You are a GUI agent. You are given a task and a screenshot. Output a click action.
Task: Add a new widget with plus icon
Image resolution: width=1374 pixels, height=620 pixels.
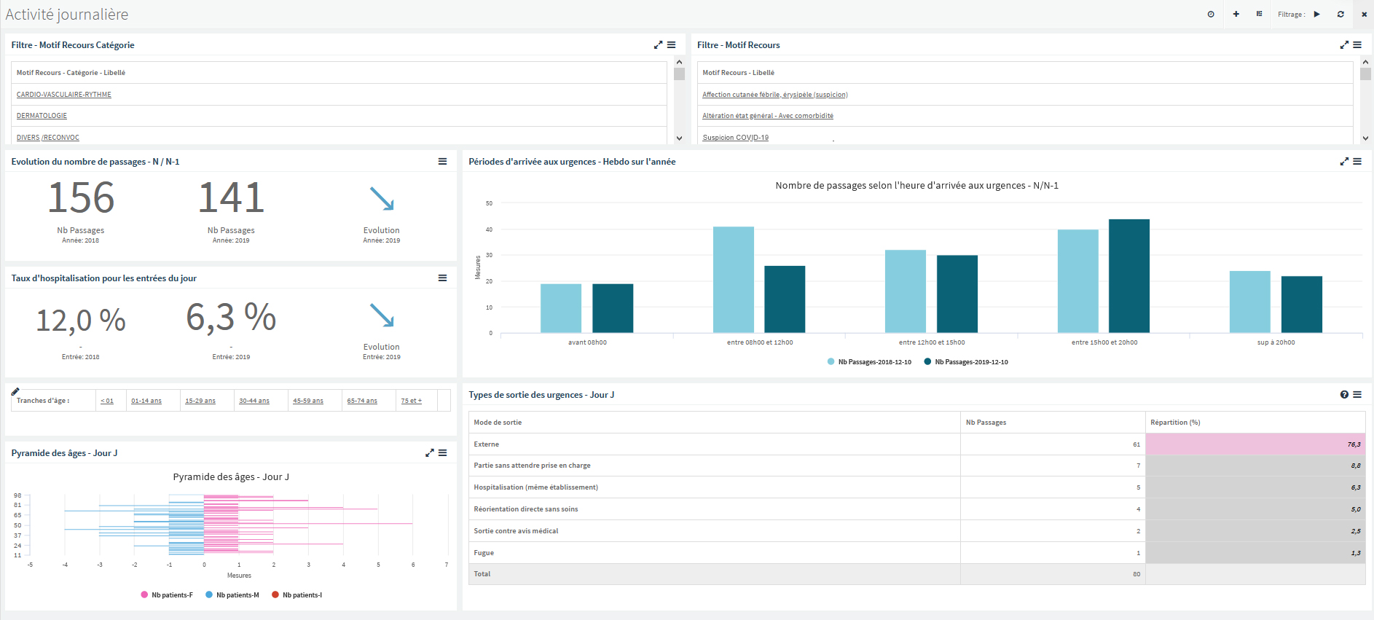[x=1236, y=15]
